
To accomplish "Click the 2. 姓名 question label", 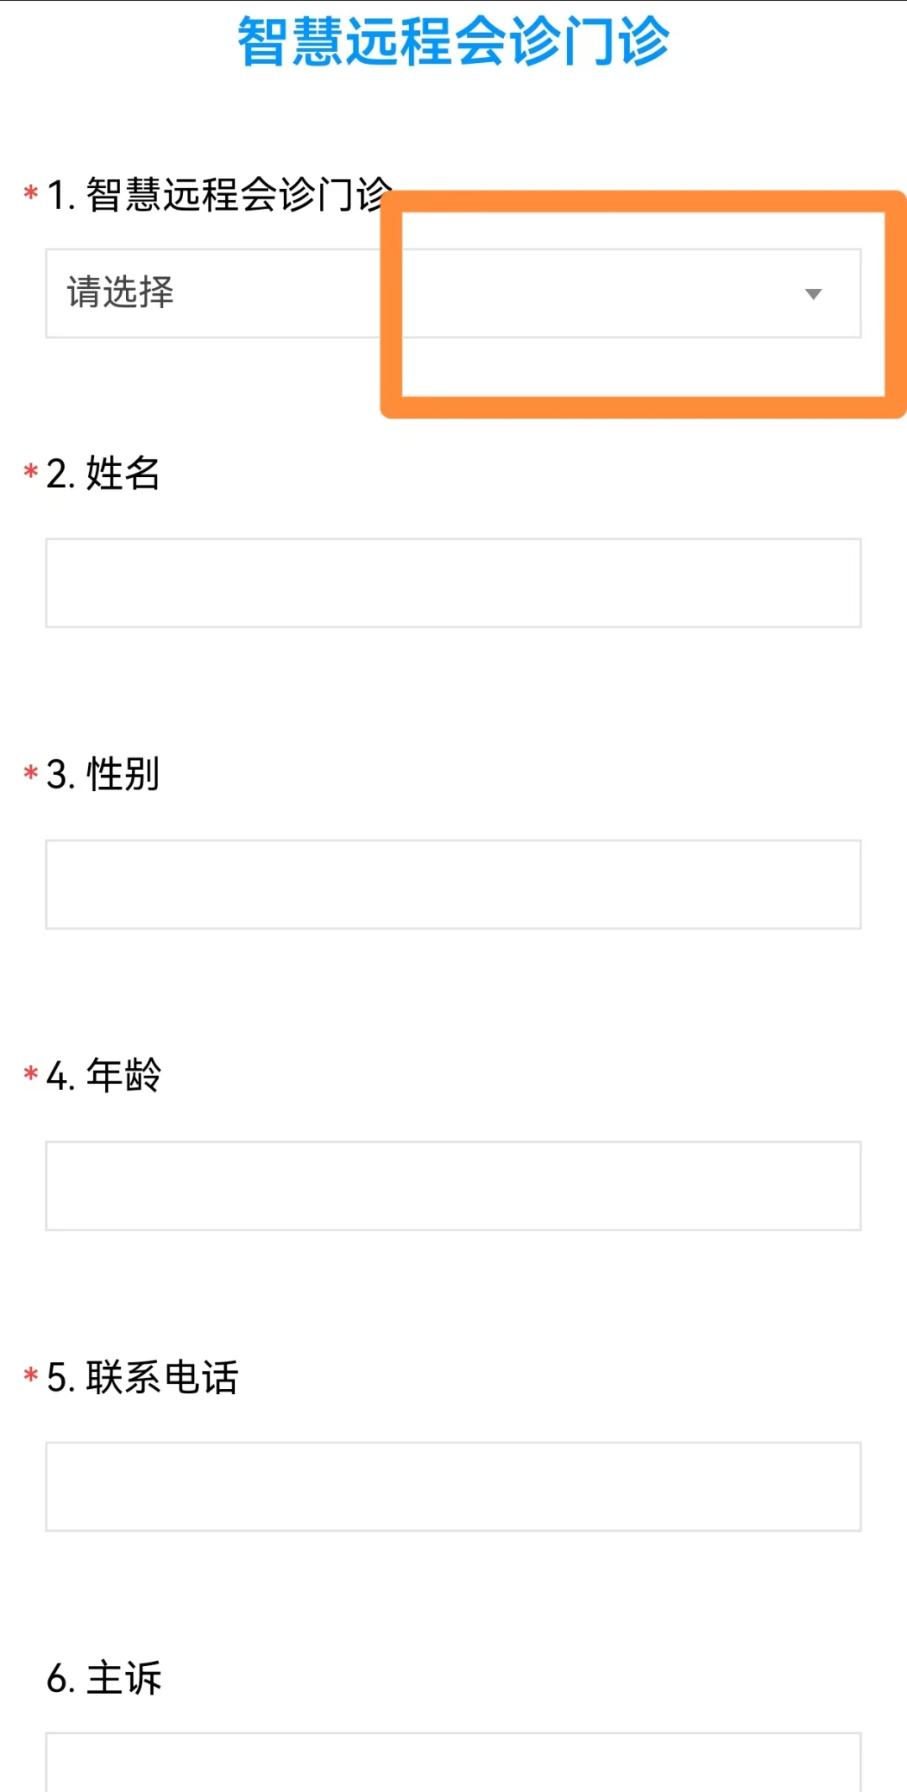I will coord(103,474).
